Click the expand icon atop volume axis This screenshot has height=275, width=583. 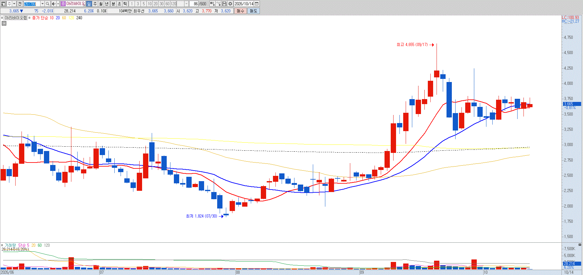(580, 245)
